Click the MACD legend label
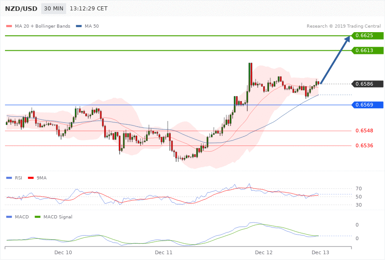385x261 pixels. 22,217
